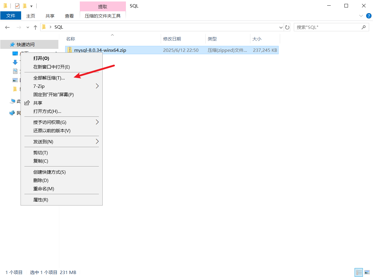373x277 pixels.
Task: Click the properties icon in title bar
Action: 17,6
